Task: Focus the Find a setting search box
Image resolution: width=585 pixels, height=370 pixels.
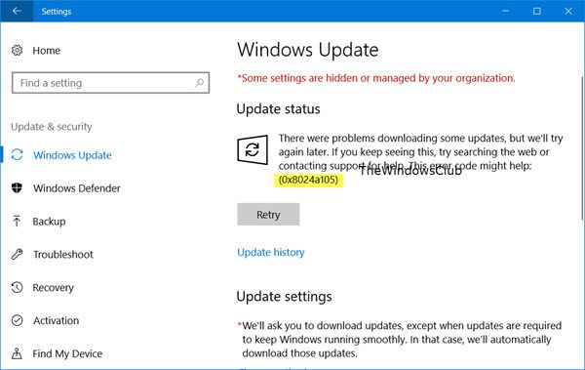Action: (110, 83)
